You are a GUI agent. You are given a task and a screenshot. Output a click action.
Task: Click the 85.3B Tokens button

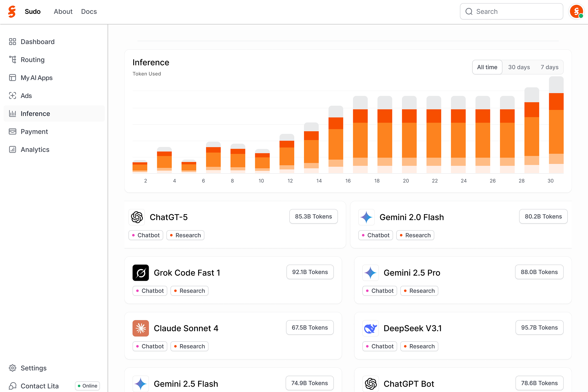click(313, 216)
